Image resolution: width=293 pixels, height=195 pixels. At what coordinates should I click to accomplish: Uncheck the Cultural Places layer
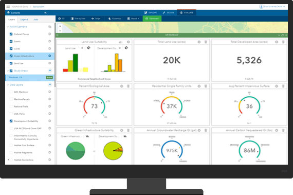[x=11, y=34]
